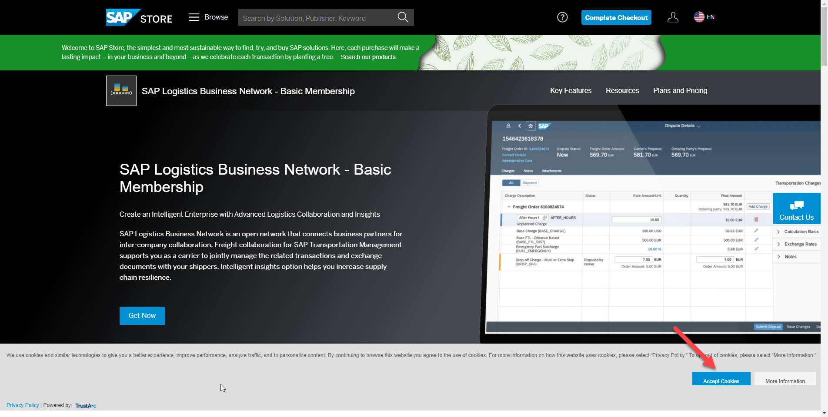Click the user icon in the preview header

(508, 126)
